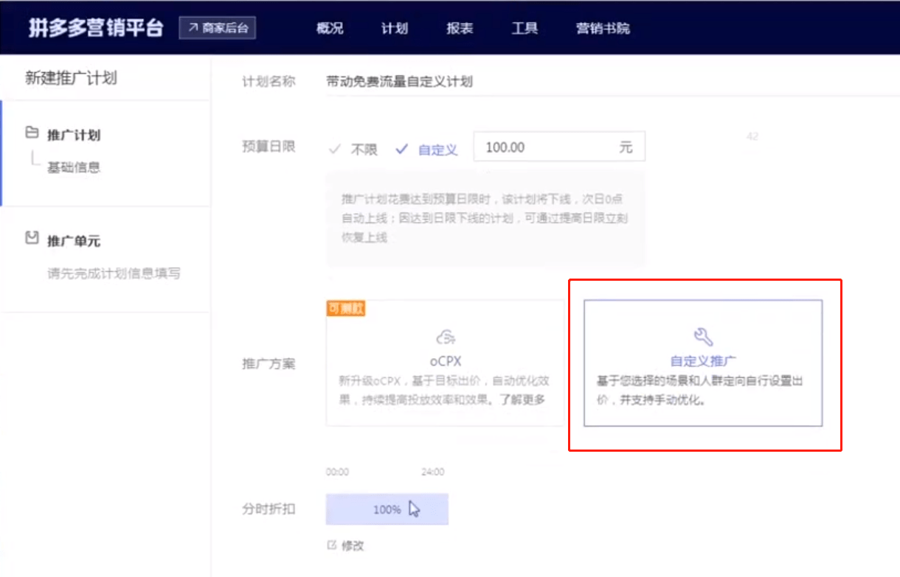
Task: Open 基础信息 sidebar item
Action: pyautogui.click(x=74, y=167)
